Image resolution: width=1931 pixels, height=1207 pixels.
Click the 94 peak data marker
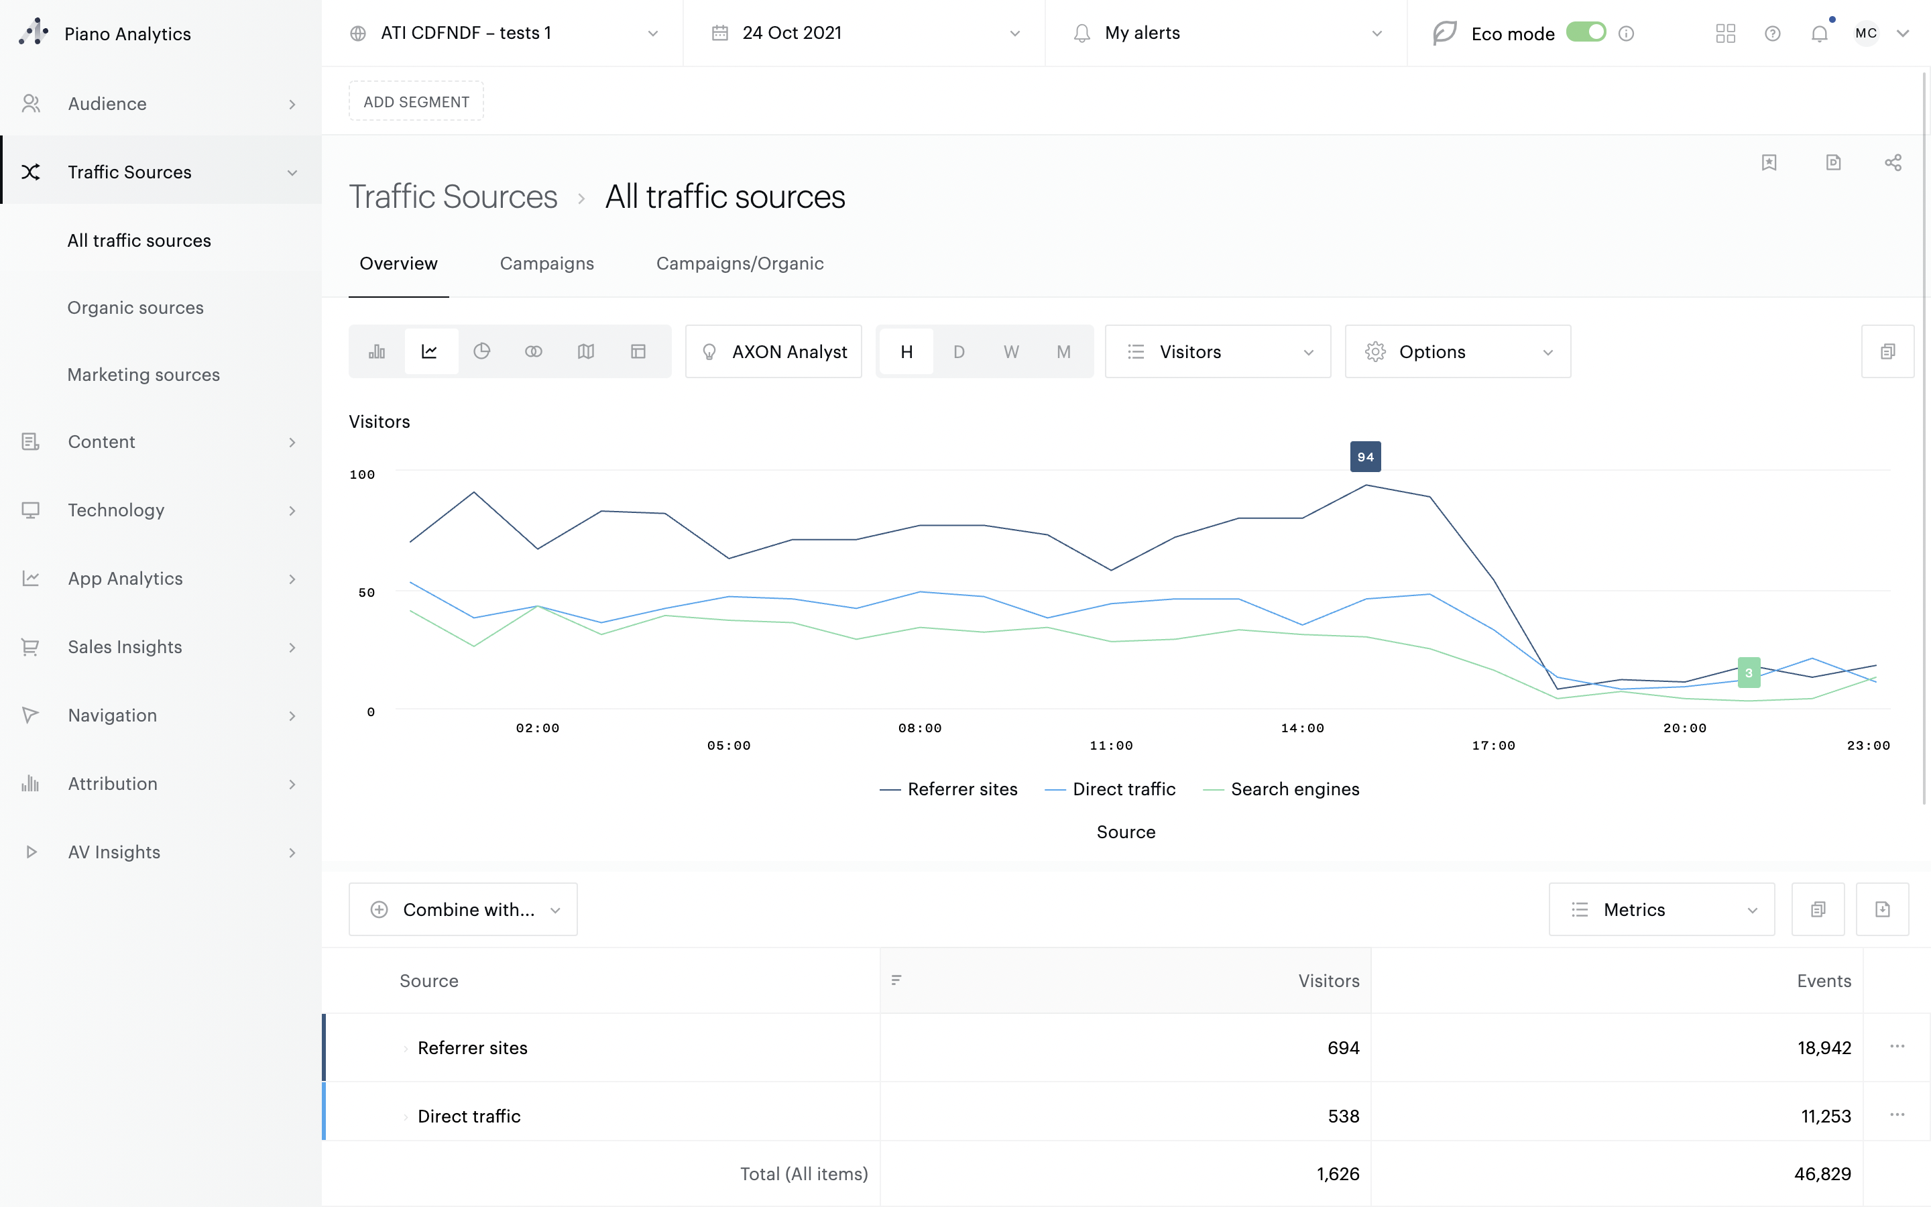[1365, 457]
